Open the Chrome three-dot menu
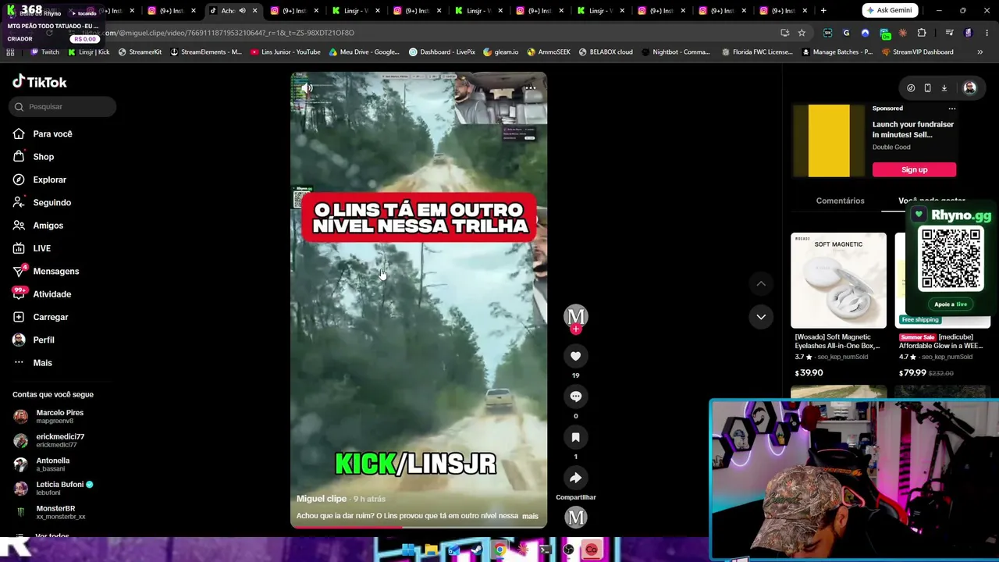 pos(987,33)
